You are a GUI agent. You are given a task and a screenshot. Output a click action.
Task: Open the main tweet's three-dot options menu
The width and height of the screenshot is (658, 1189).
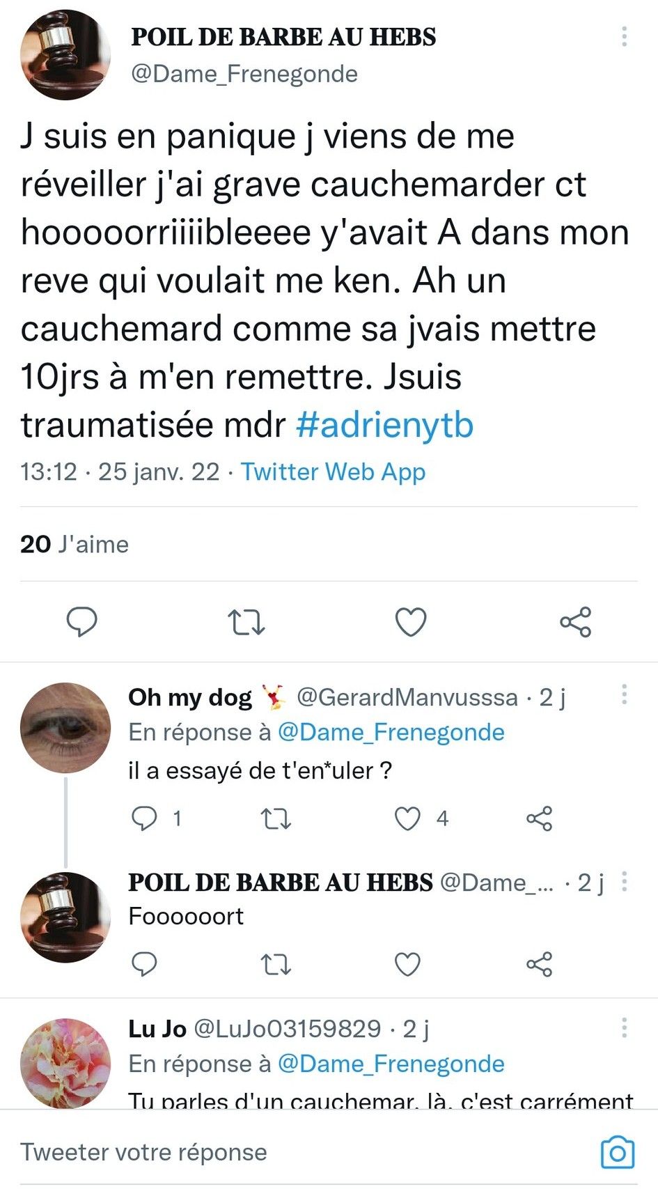click(625, 36)
